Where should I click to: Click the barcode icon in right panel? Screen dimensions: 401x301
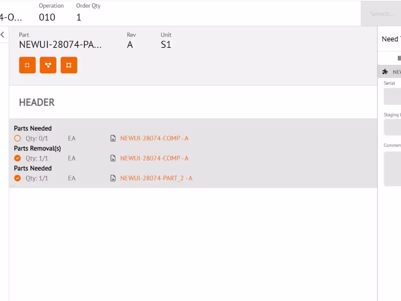(x=398, y=58)
